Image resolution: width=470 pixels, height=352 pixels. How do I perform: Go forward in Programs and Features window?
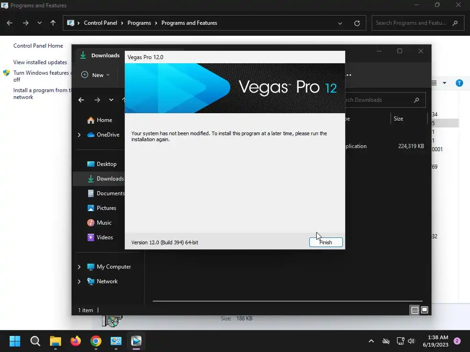click(x=26, y=23)
